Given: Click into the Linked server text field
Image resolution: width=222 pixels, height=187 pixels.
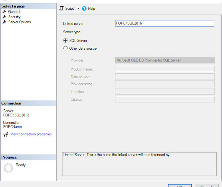Looking at the screenshot, I should pos(165,24).
